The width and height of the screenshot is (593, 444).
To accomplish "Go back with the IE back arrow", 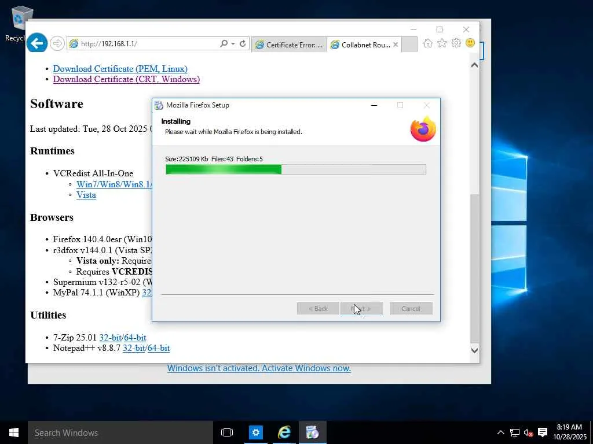I will [x=37, y=43].
